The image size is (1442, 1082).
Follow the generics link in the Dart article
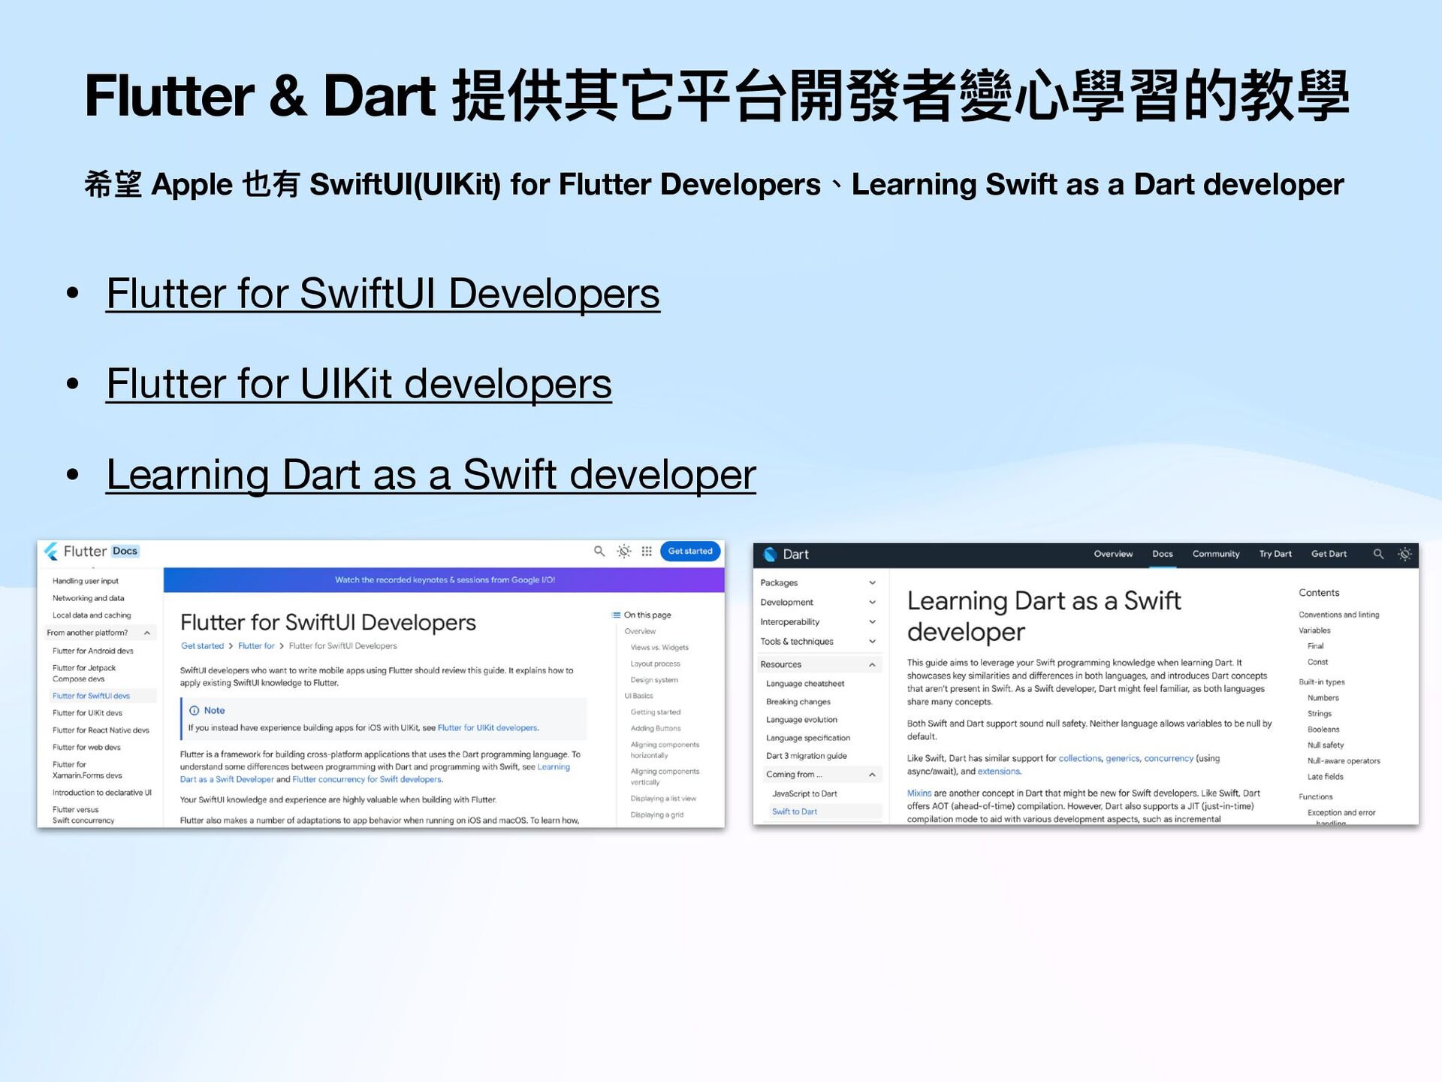[1123, 759]
